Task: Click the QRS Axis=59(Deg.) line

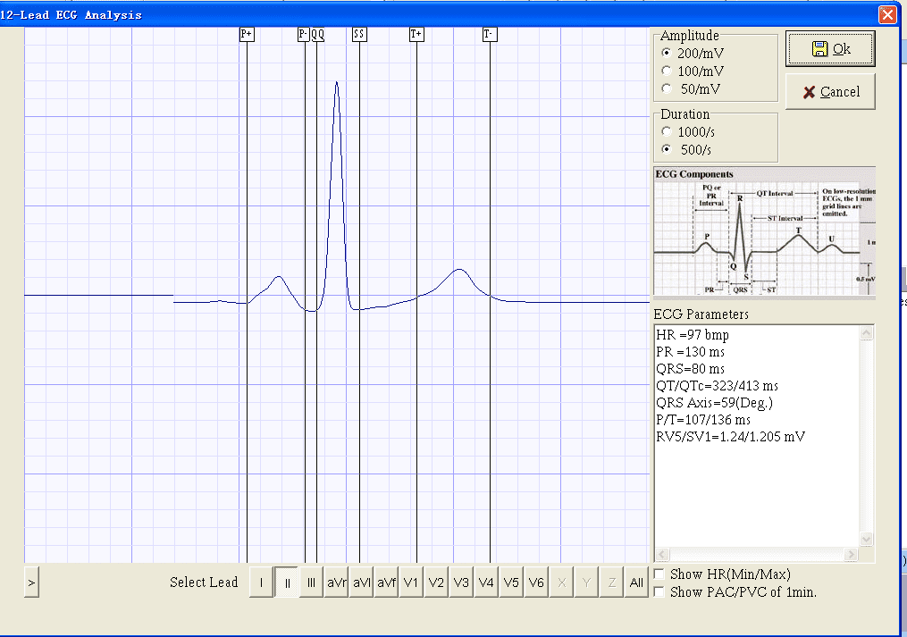Action: point(714,403)
